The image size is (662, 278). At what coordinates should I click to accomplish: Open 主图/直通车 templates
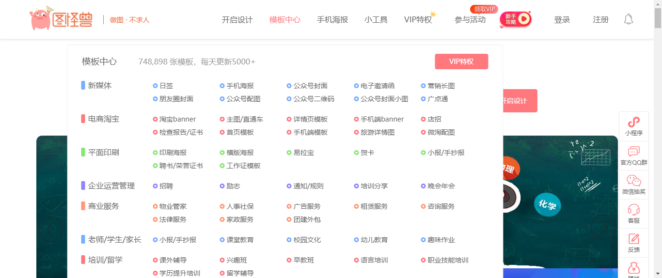pyautogui.click(x=245, y=119)
